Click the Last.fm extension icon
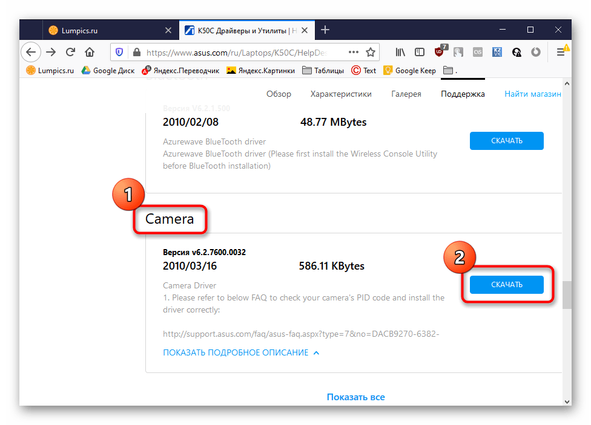Screen dimensions: 591x425 478,53
